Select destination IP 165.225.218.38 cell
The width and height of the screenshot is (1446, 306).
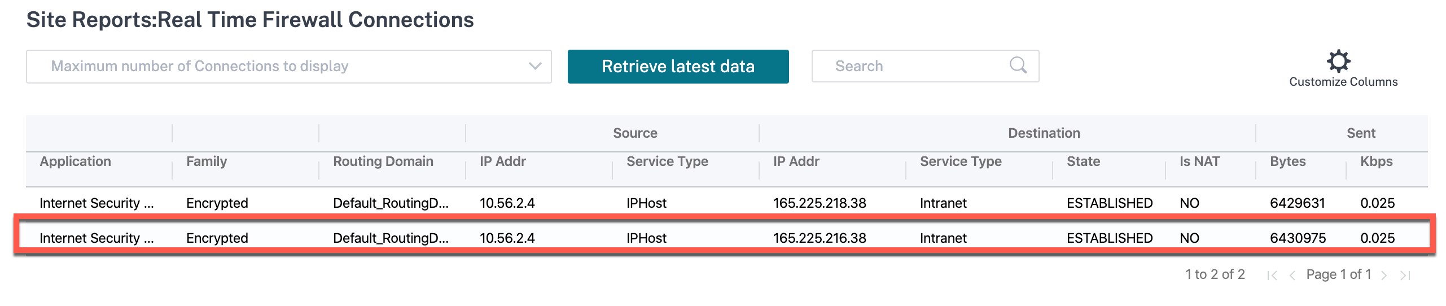[x=820, y=203]
